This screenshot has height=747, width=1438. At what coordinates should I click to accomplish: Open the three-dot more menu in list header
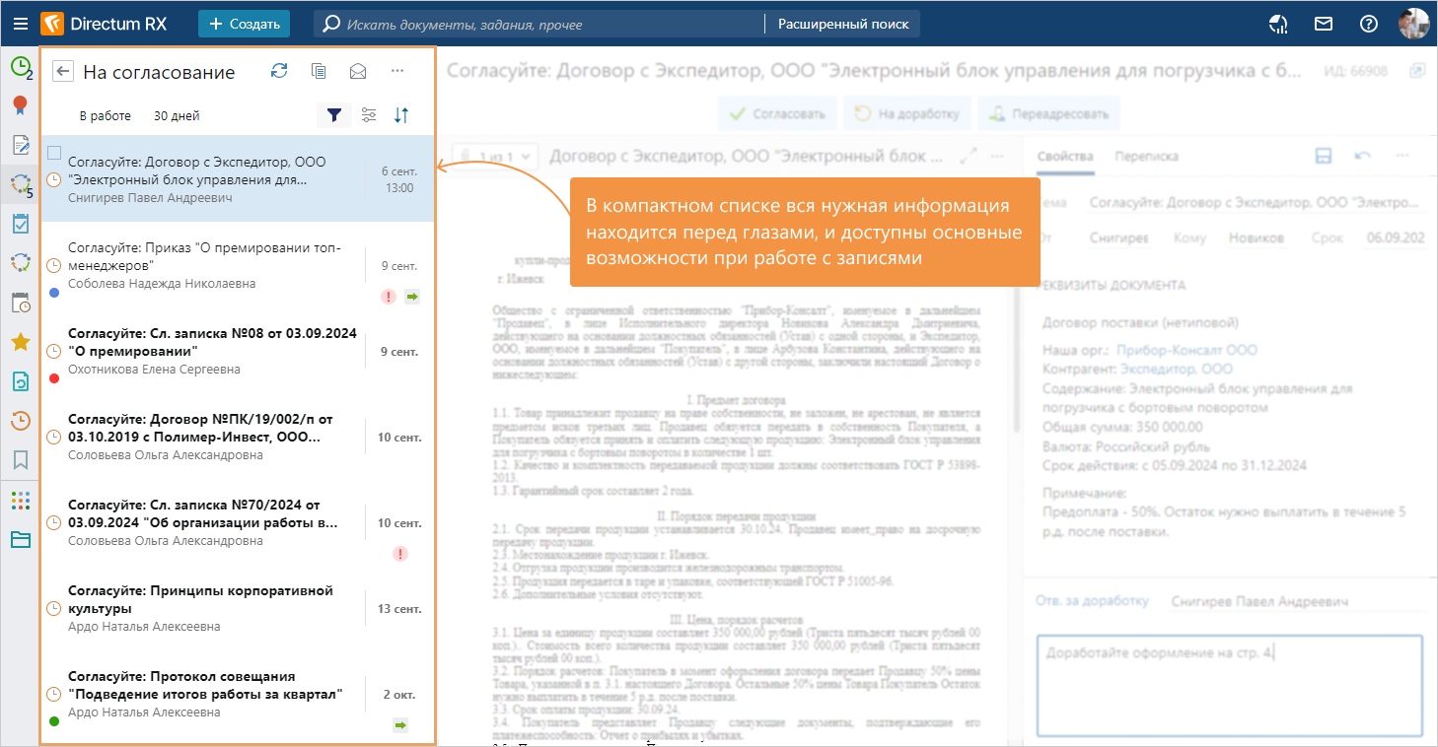(x=397, y=71)
